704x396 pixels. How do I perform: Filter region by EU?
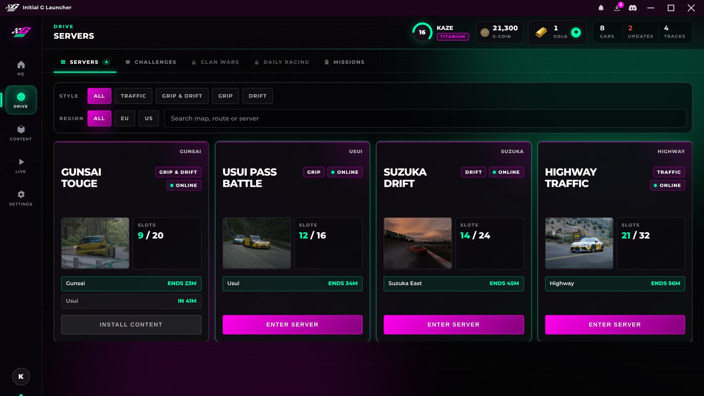point(125,118)
